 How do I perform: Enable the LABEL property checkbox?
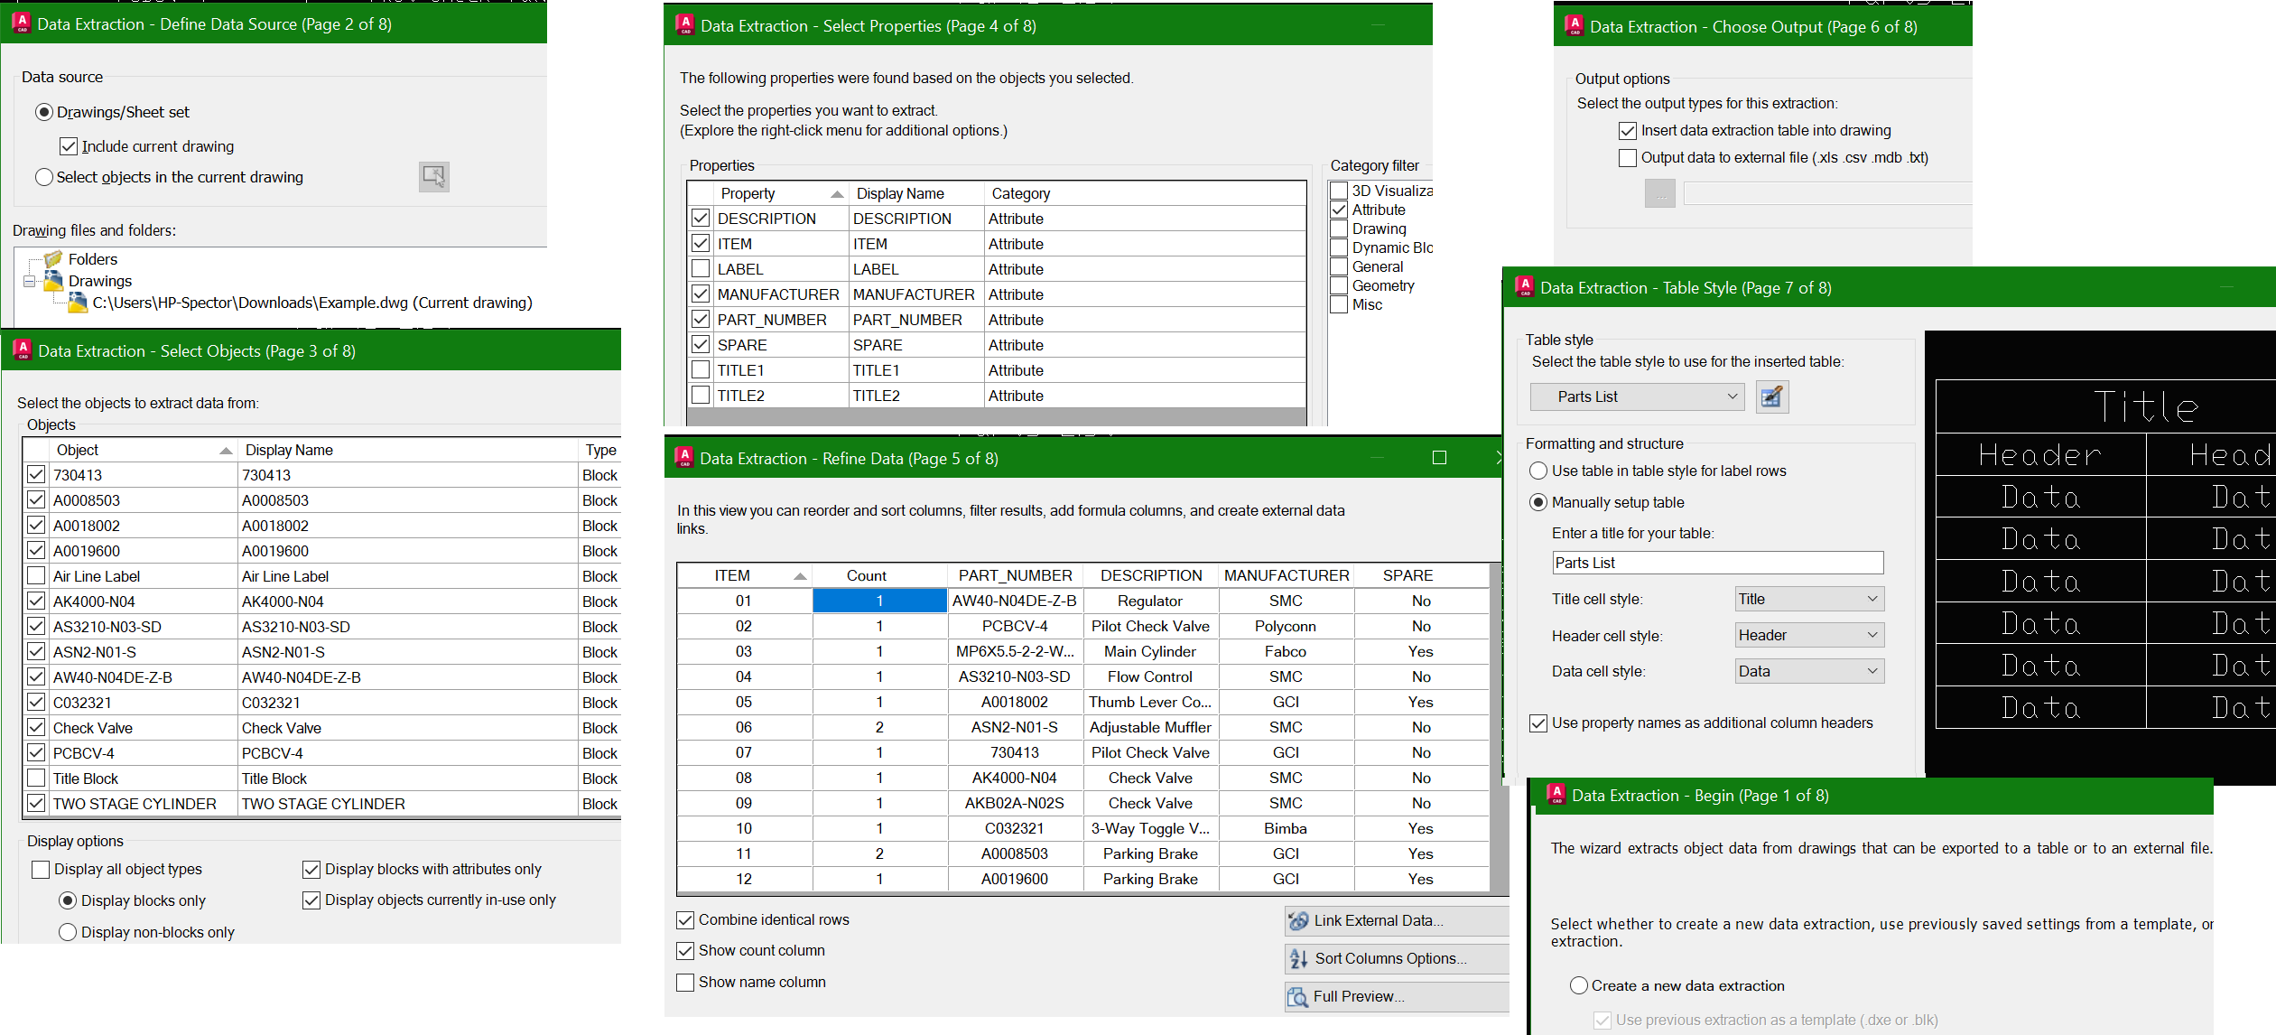pos(701,269)
